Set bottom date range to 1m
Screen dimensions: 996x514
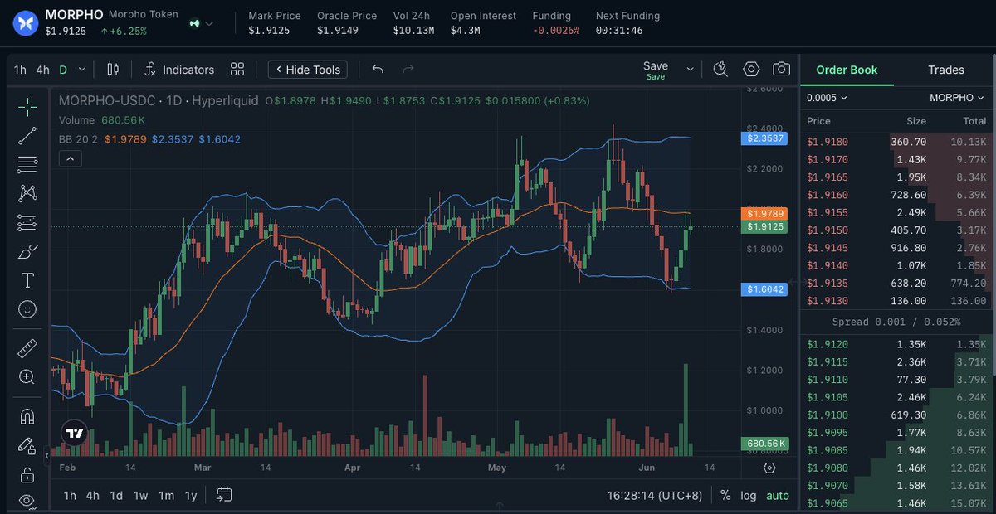[167, 496]
